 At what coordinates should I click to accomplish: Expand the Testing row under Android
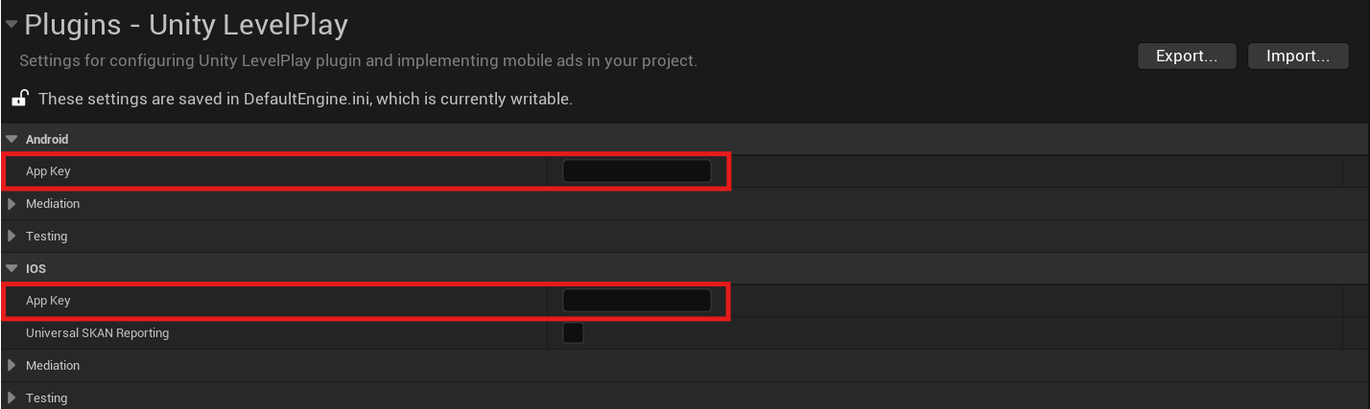coord(12,237)
